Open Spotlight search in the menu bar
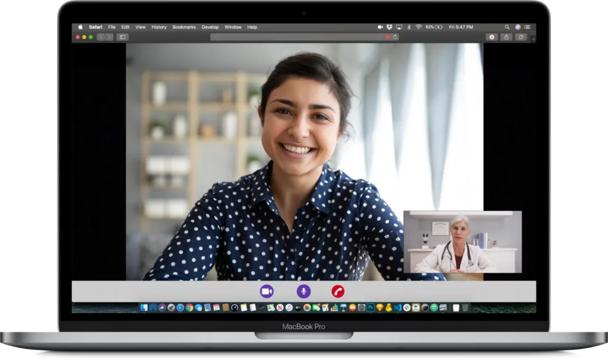 click(x=507, y=27)
